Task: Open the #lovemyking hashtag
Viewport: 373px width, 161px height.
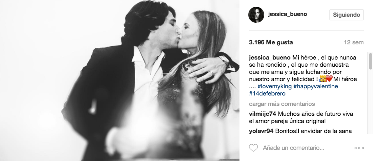Action: pyautogui.click(x=274, y=86)
